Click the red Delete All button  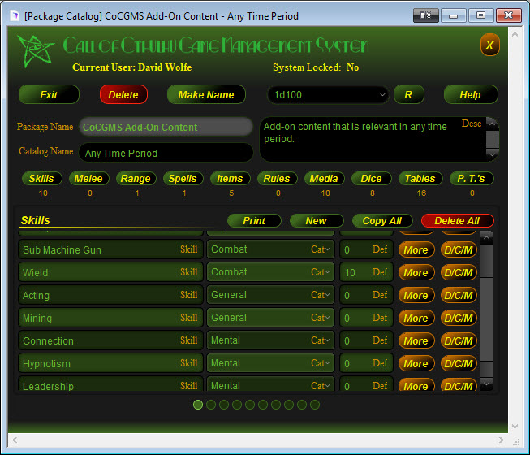tap(457, 220)
